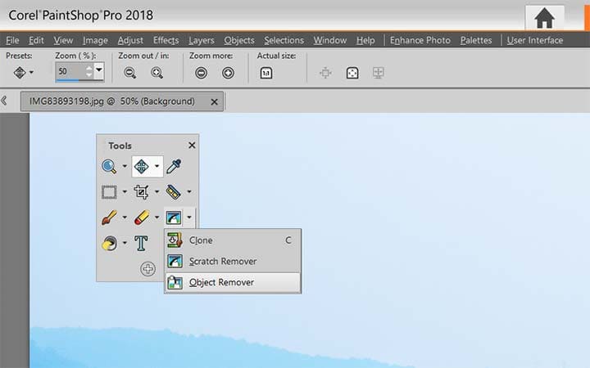The height and width of the screenshot is (368, 590).
Task: Click Palettes in the menu bar
Action: click(x=476, y=40)
